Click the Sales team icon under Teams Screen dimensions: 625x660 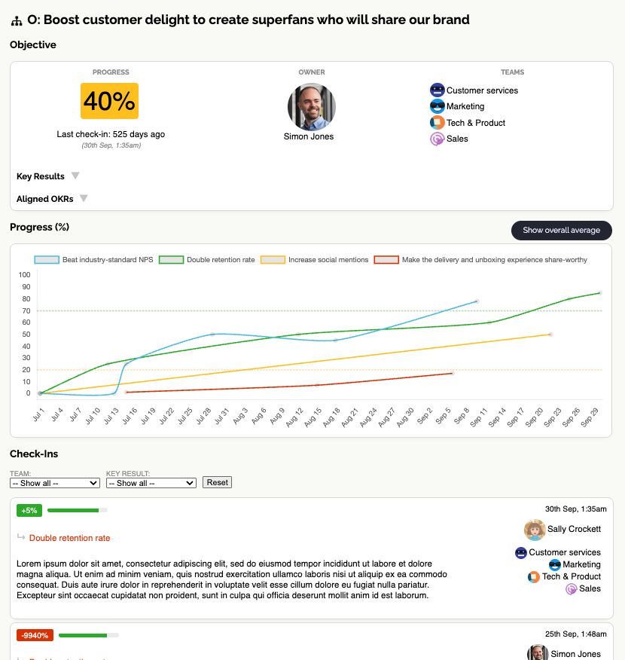click(437, 139)
